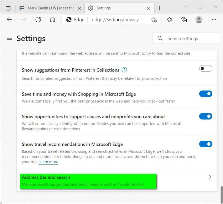Open the Settings navigation hamburger menu
The height and width of the screenshot is (204, 223).
pos(9,38)
